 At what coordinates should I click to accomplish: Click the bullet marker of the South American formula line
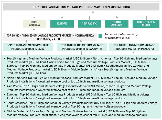5,102
